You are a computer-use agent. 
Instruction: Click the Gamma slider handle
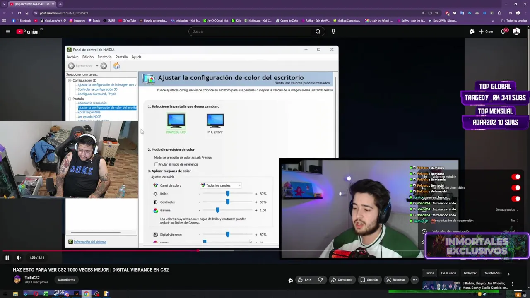coord(217,210)
